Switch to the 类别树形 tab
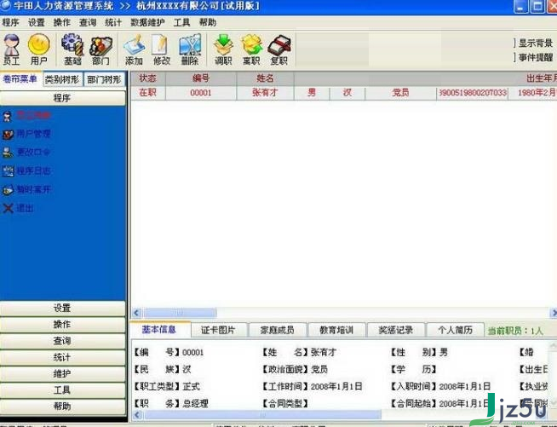This screenshot has height=427, width=557. point(62,79)
